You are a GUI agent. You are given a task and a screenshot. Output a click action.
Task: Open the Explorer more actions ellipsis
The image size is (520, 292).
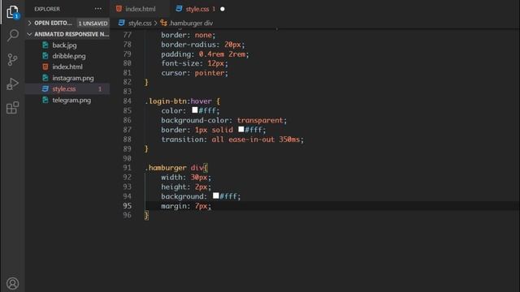tap(98, 9)
